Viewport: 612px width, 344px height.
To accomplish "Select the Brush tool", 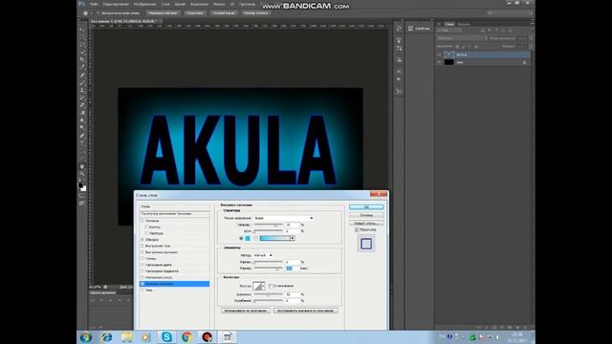I will (82, 82).
